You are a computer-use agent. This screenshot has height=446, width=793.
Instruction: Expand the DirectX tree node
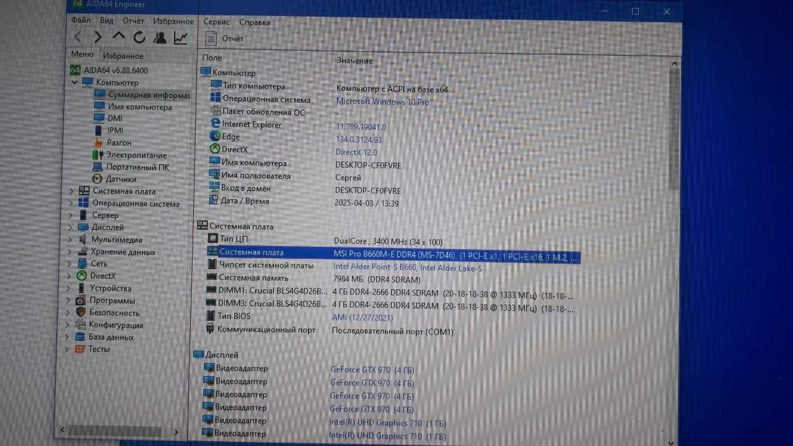[x=69, y=276]
